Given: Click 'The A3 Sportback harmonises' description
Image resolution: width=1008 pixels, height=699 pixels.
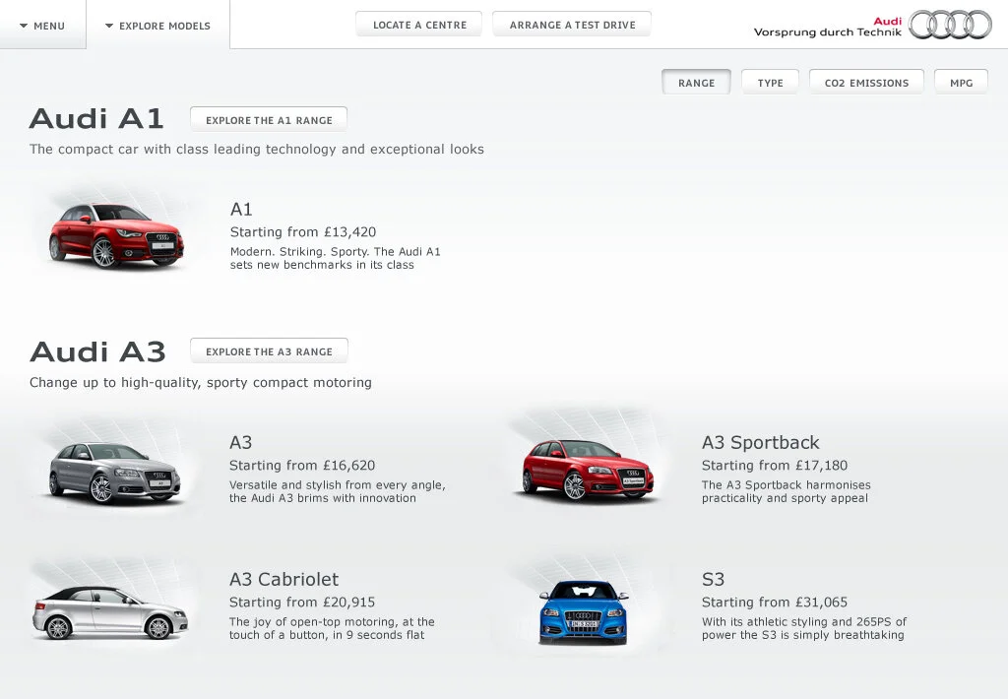Looking at the screenshot, I should click(787, 491).
